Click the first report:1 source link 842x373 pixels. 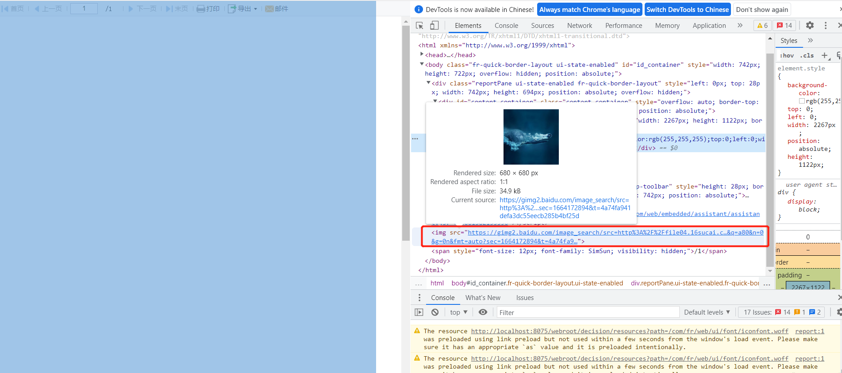pyautogui.click(x=809, y=331)
